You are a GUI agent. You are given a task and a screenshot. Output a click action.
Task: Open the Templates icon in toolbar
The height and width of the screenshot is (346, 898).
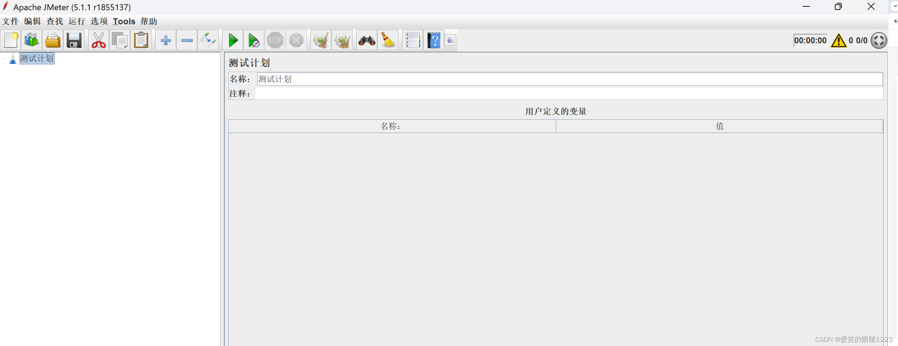[32, 40]
